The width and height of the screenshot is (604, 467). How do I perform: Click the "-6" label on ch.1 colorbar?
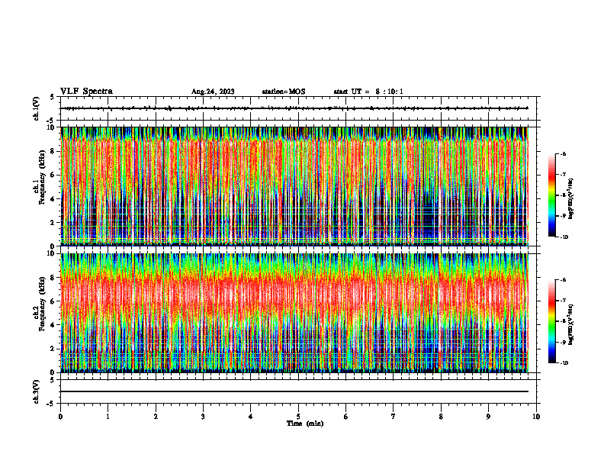564,153
